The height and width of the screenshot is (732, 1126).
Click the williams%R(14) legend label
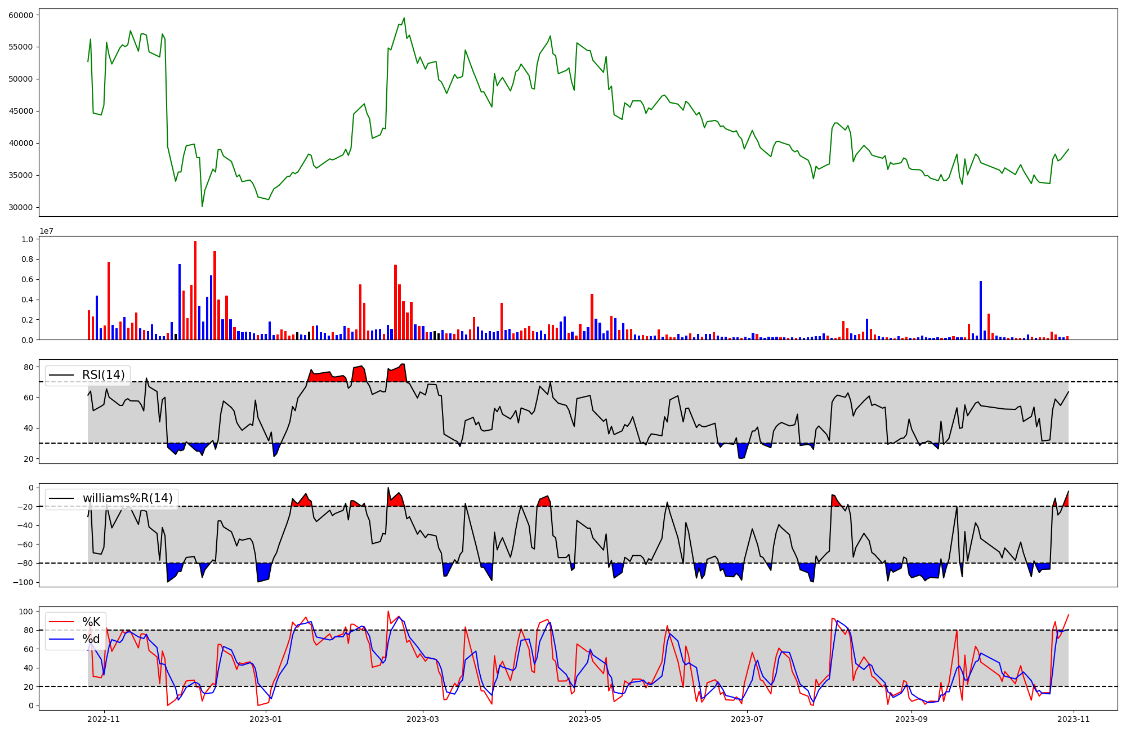[128, 498]
